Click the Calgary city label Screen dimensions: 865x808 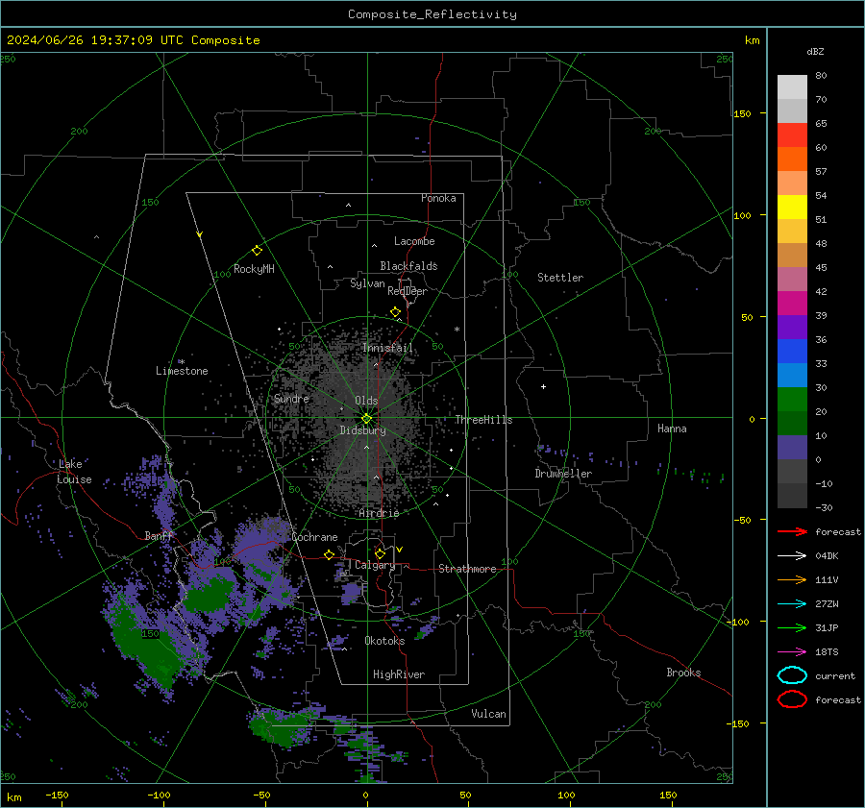[375, 565]
